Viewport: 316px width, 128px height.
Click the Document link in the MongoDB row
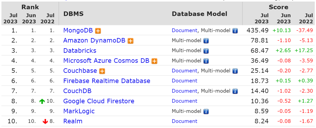pos(184,30)
